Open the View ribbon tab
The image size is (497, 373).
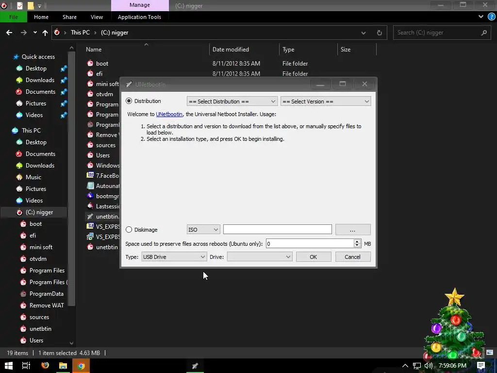click(x=97, y=17)
